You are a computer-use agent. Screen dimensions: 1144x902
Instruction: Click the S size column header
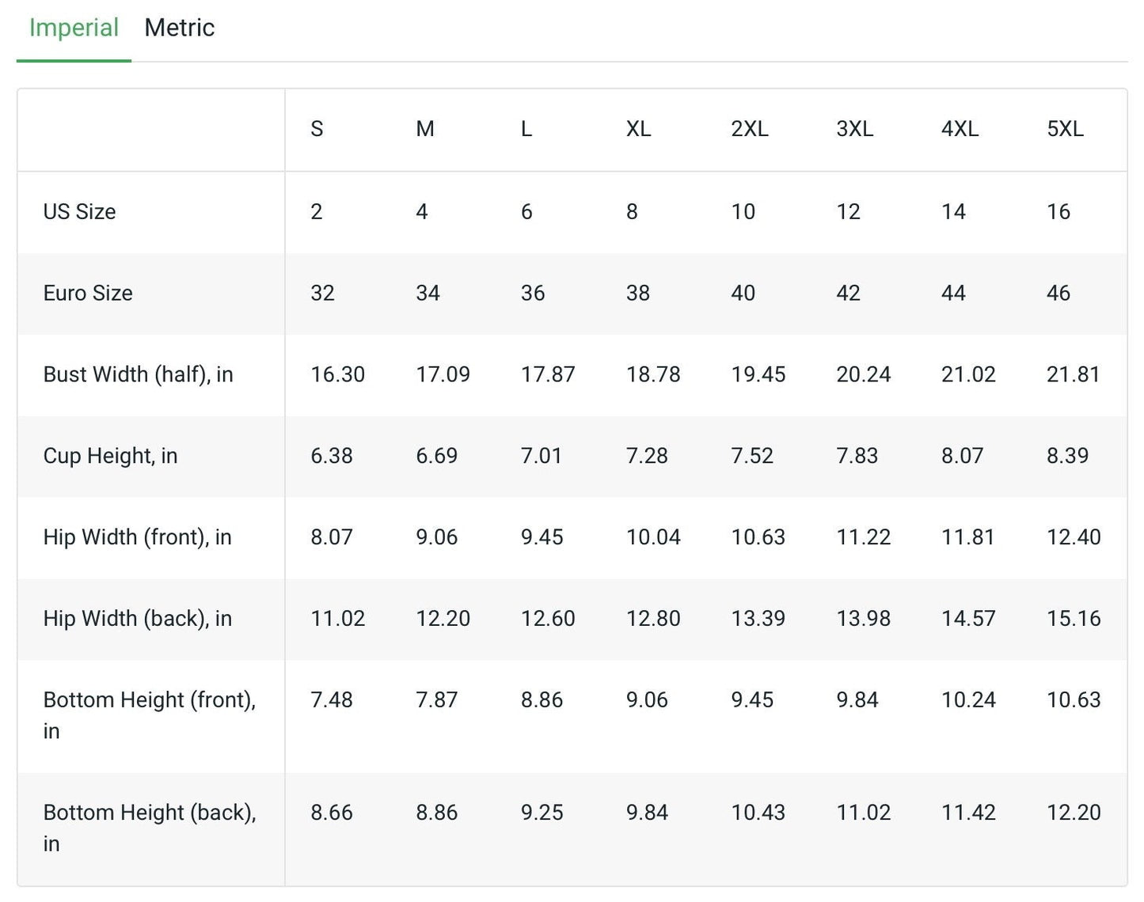(x=317, y=129)
